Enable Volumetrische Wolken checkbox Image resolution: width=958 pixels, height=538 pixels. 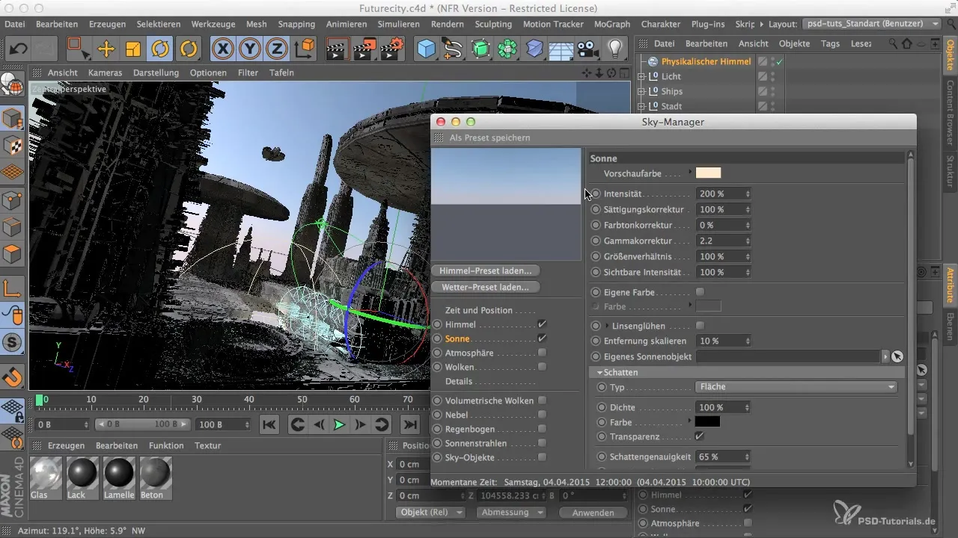(542, 401)
